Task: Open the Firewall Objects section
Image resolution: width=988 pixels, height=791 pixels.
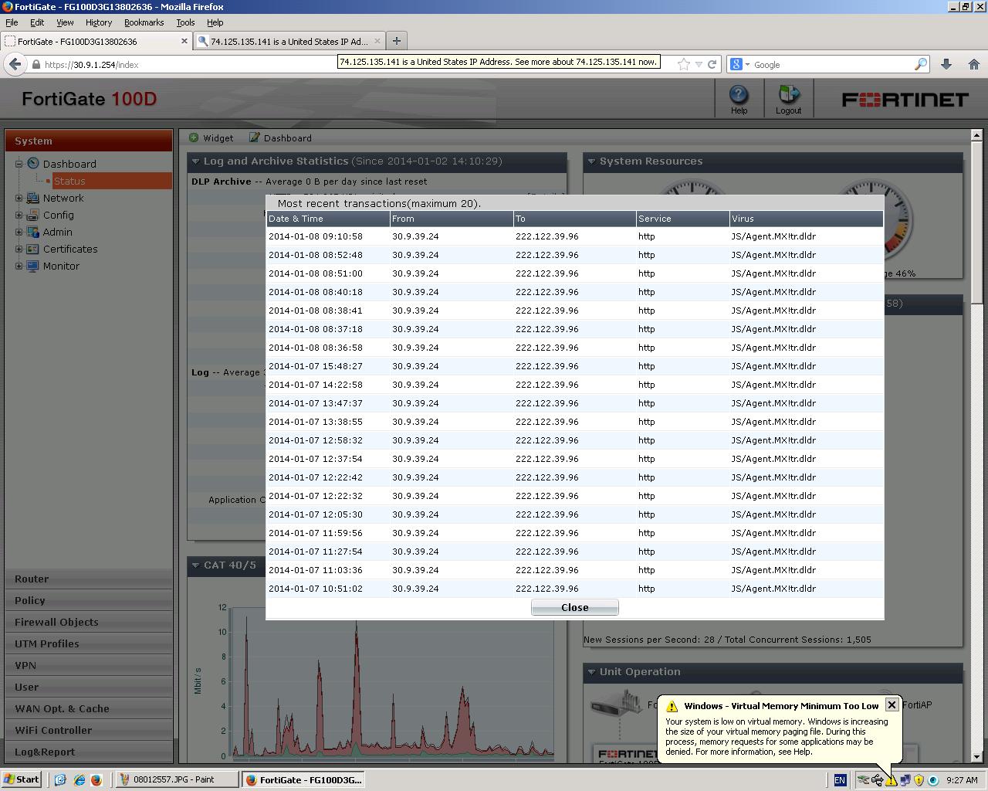Action: [89, 622]
